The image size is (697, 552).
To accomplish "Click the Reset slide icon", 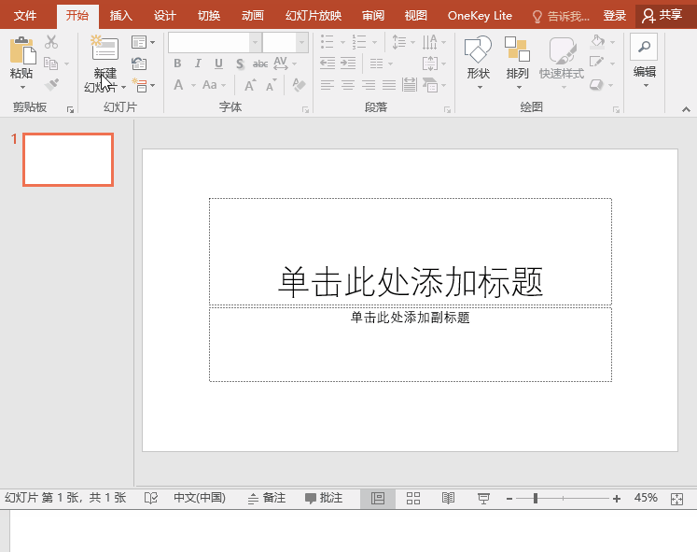I will (139, 64).
